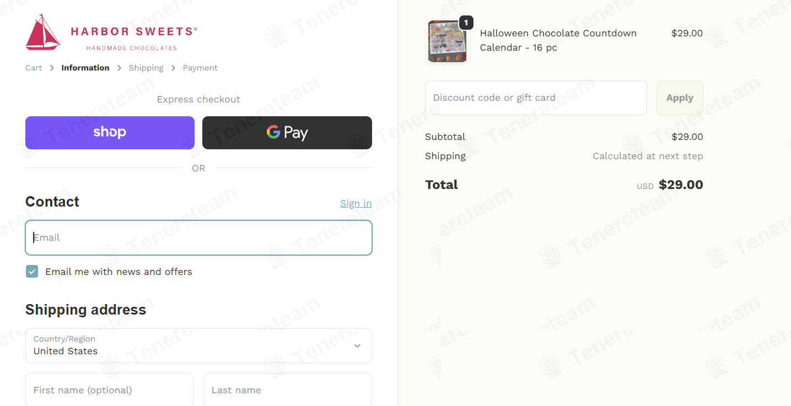Image resolution: width=791 pixels, height=406 pixels.
Task: Click the Country/Region dropdown arrow
Action: point(357,346)
